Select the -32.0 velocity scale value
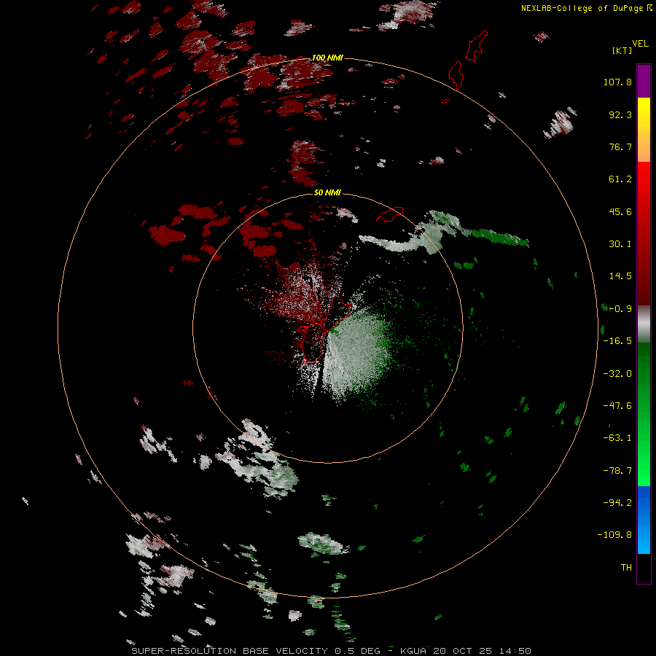 617,374
